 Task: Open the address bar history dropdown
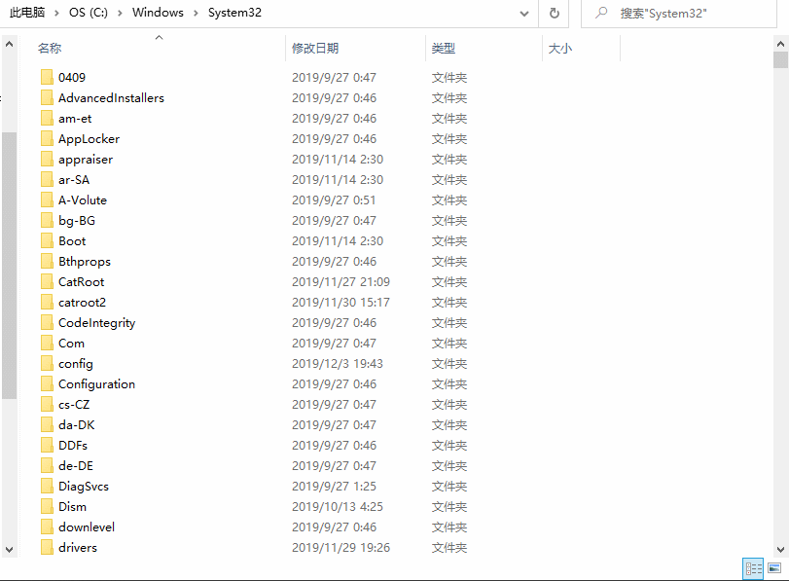(x=524, y=13)
